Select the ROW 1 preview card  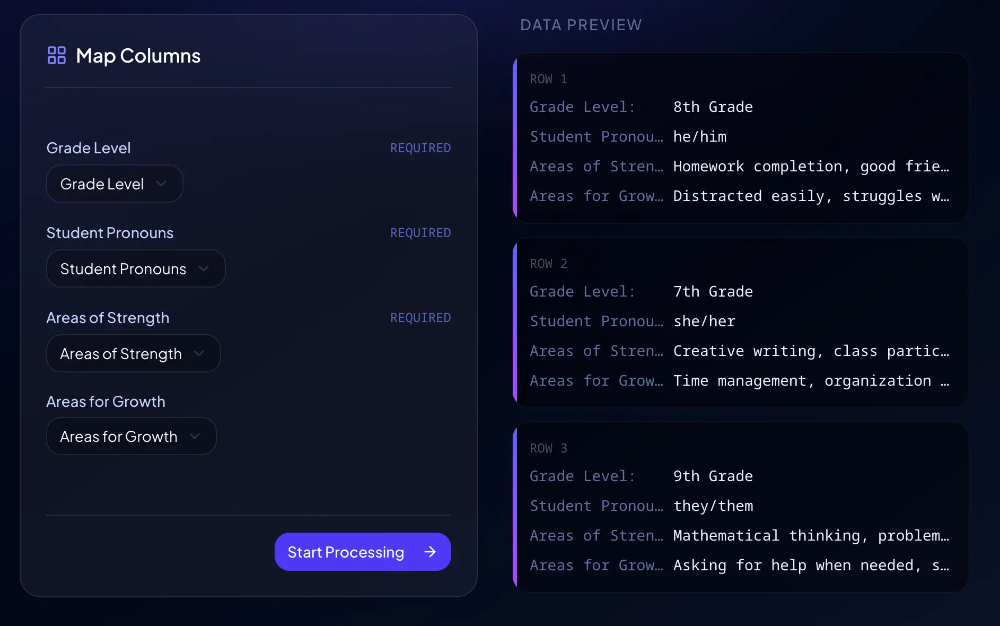(740, 137)
